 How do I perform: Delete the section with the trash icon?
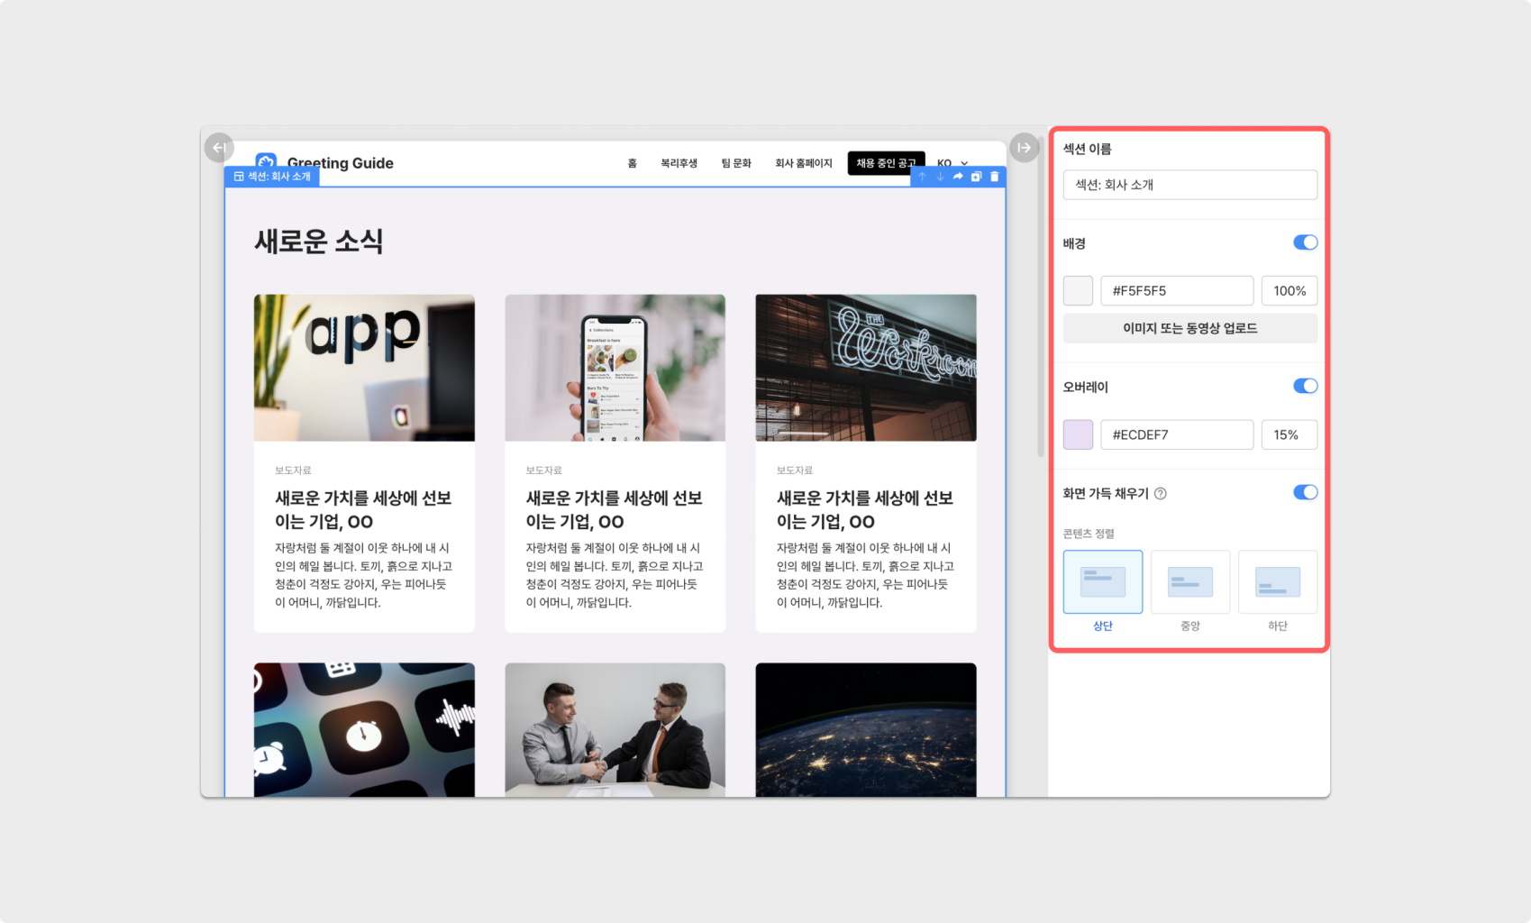(994, 177)
